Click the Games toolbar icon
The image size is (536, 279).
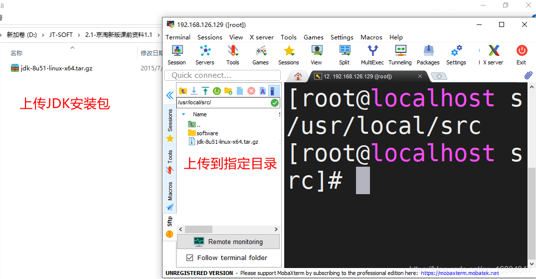[260, 55]
